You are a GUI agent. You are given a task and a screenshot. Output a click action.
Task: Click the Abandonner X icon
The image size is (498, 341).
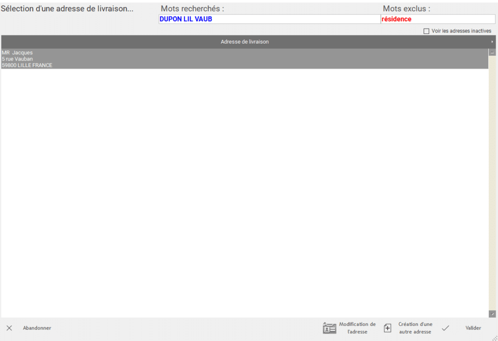coord(9,328)
